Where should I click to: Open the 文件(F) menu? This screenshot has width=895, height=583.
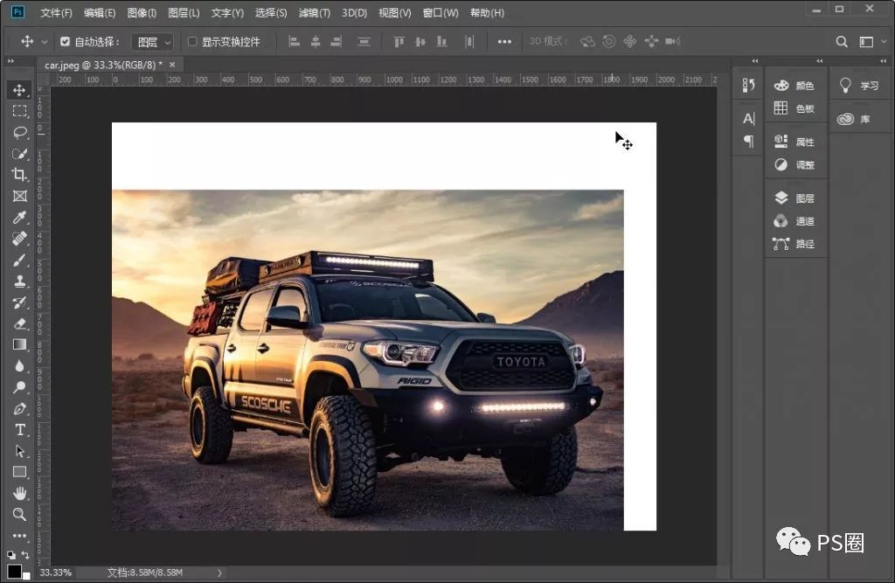click(x=56, y=12)
